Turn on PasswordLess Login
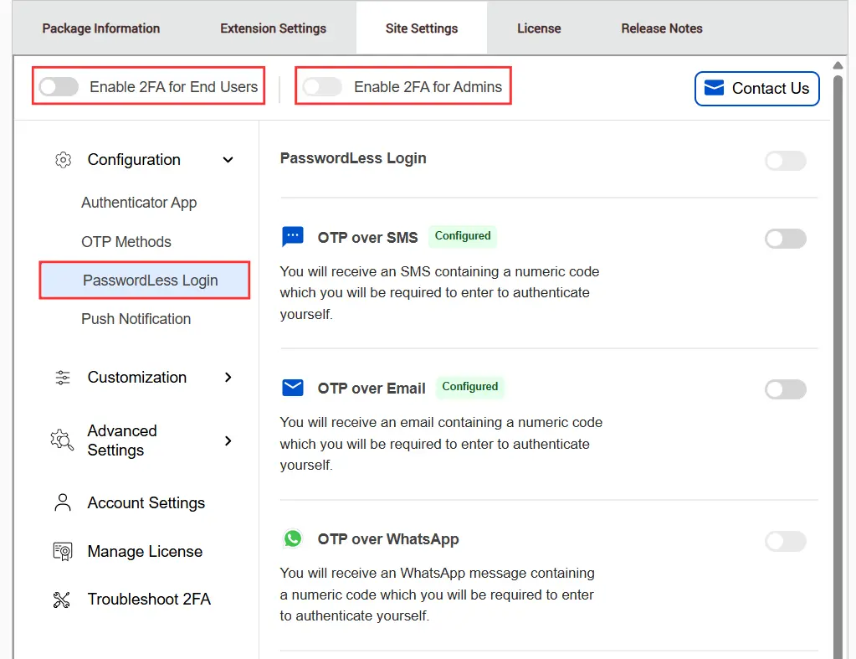The width and height of the screenshot is (856, 659). click(x=785, y=161)
